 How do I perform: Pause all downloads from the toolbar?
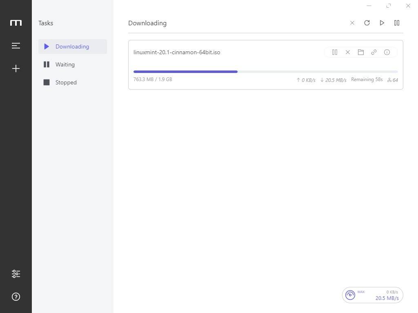tap(396, 23)
